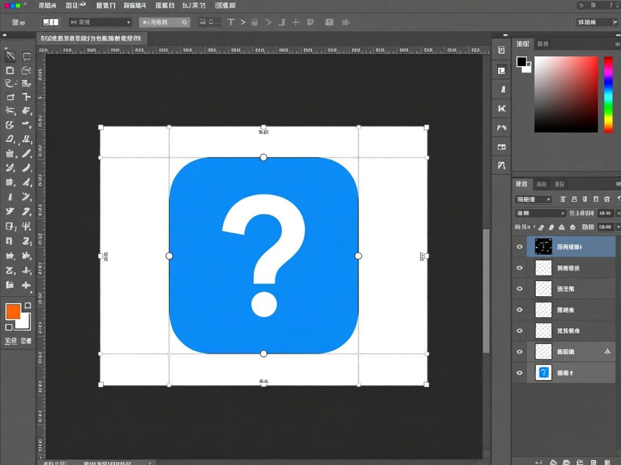621x465 pixels.
Task: Hide the top selected layer via eye icon
Action: [x=520, y=247]
